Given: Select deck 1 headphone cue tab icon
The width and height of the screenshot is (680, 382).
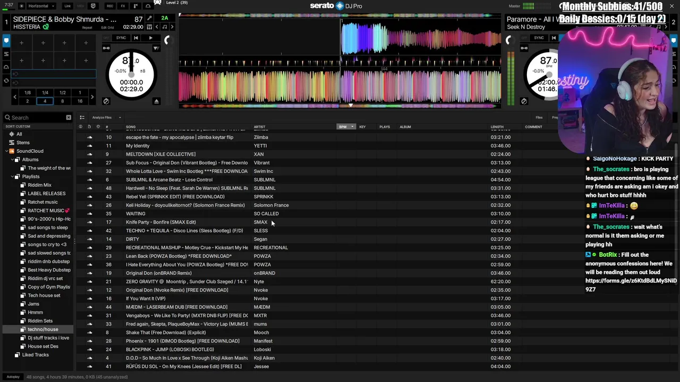Looking at the screenshot, I should pos(6,67).
